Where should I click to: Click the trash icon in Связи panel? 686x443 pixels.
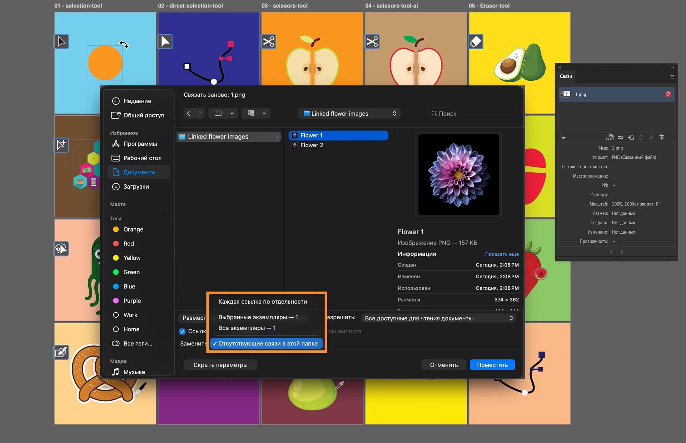pos(661,138)
